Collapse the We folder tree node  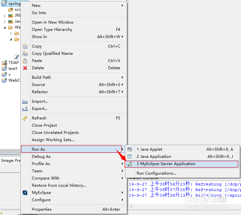coord(5,28)
